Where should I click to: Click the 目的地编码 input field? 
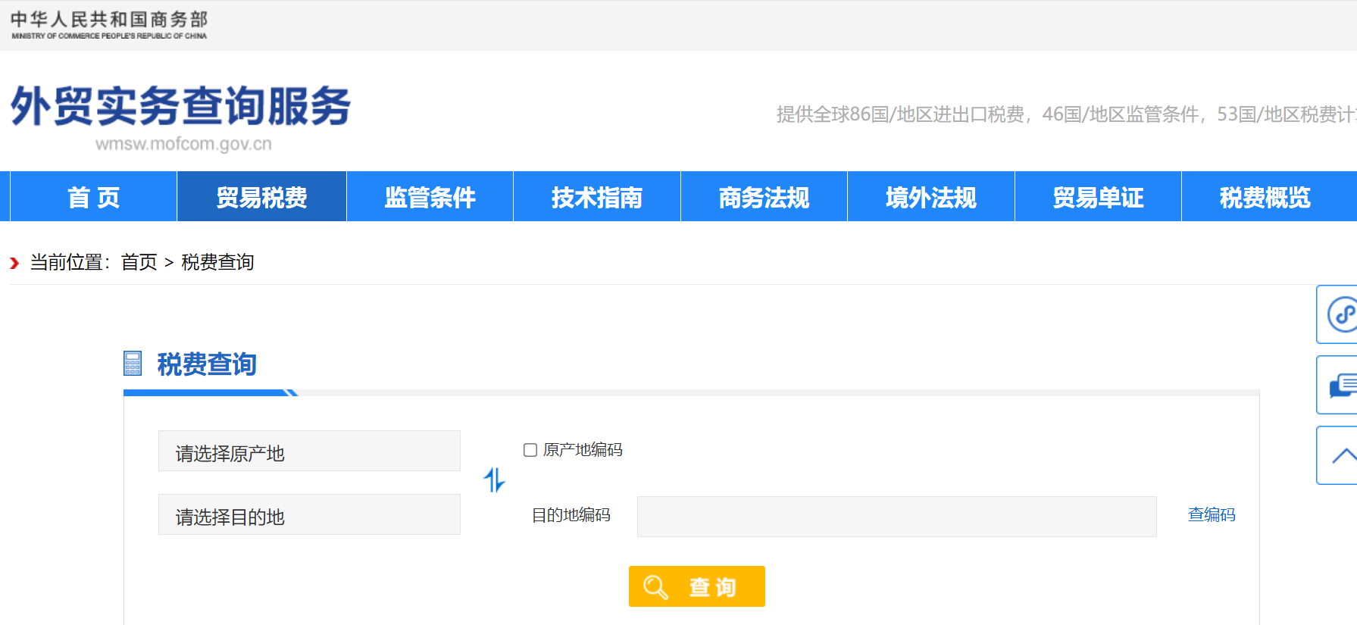(x=896, y=517)
